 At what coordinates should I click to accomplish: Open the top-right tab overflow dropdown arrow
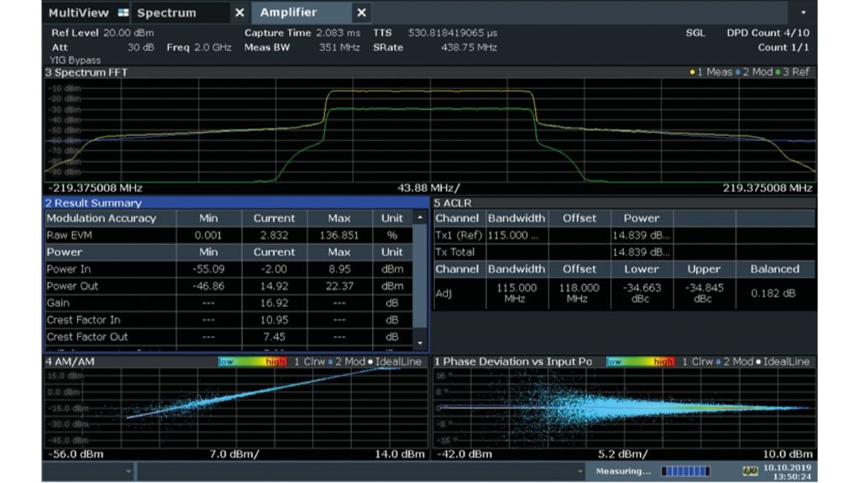804,13
